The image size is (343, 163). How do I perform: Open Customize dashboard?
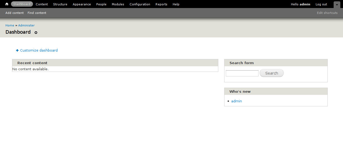point(39,50)
